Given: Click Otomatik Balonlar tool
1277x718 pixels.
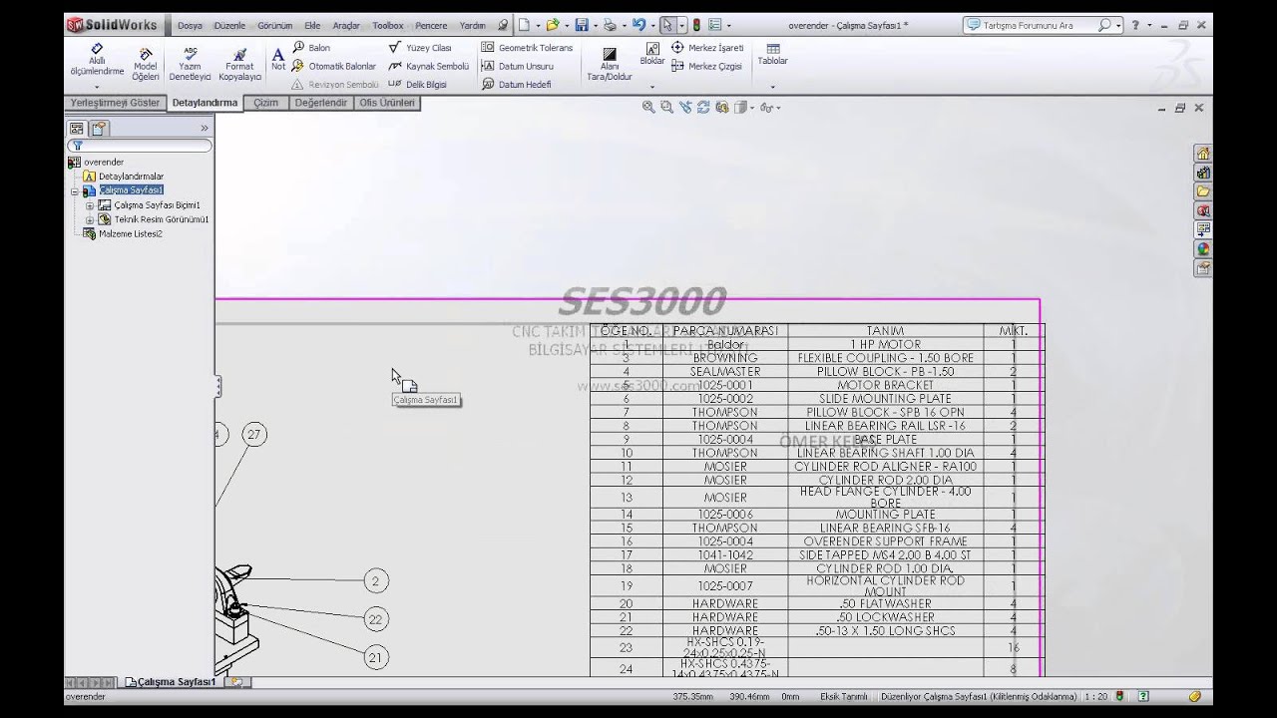Looking at the screenshot, I should (x=334, y=66).
